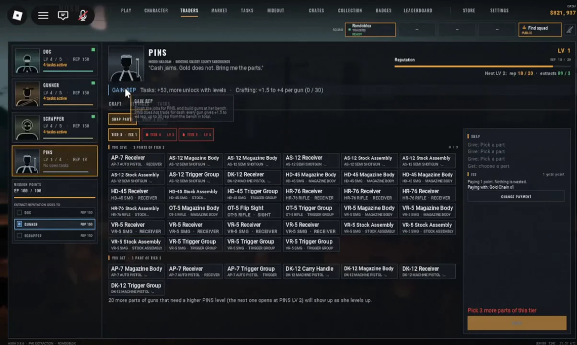Go to the HIDEOUT menu
The width and height of the screenshot is (577, 345).
pos(276,11)
